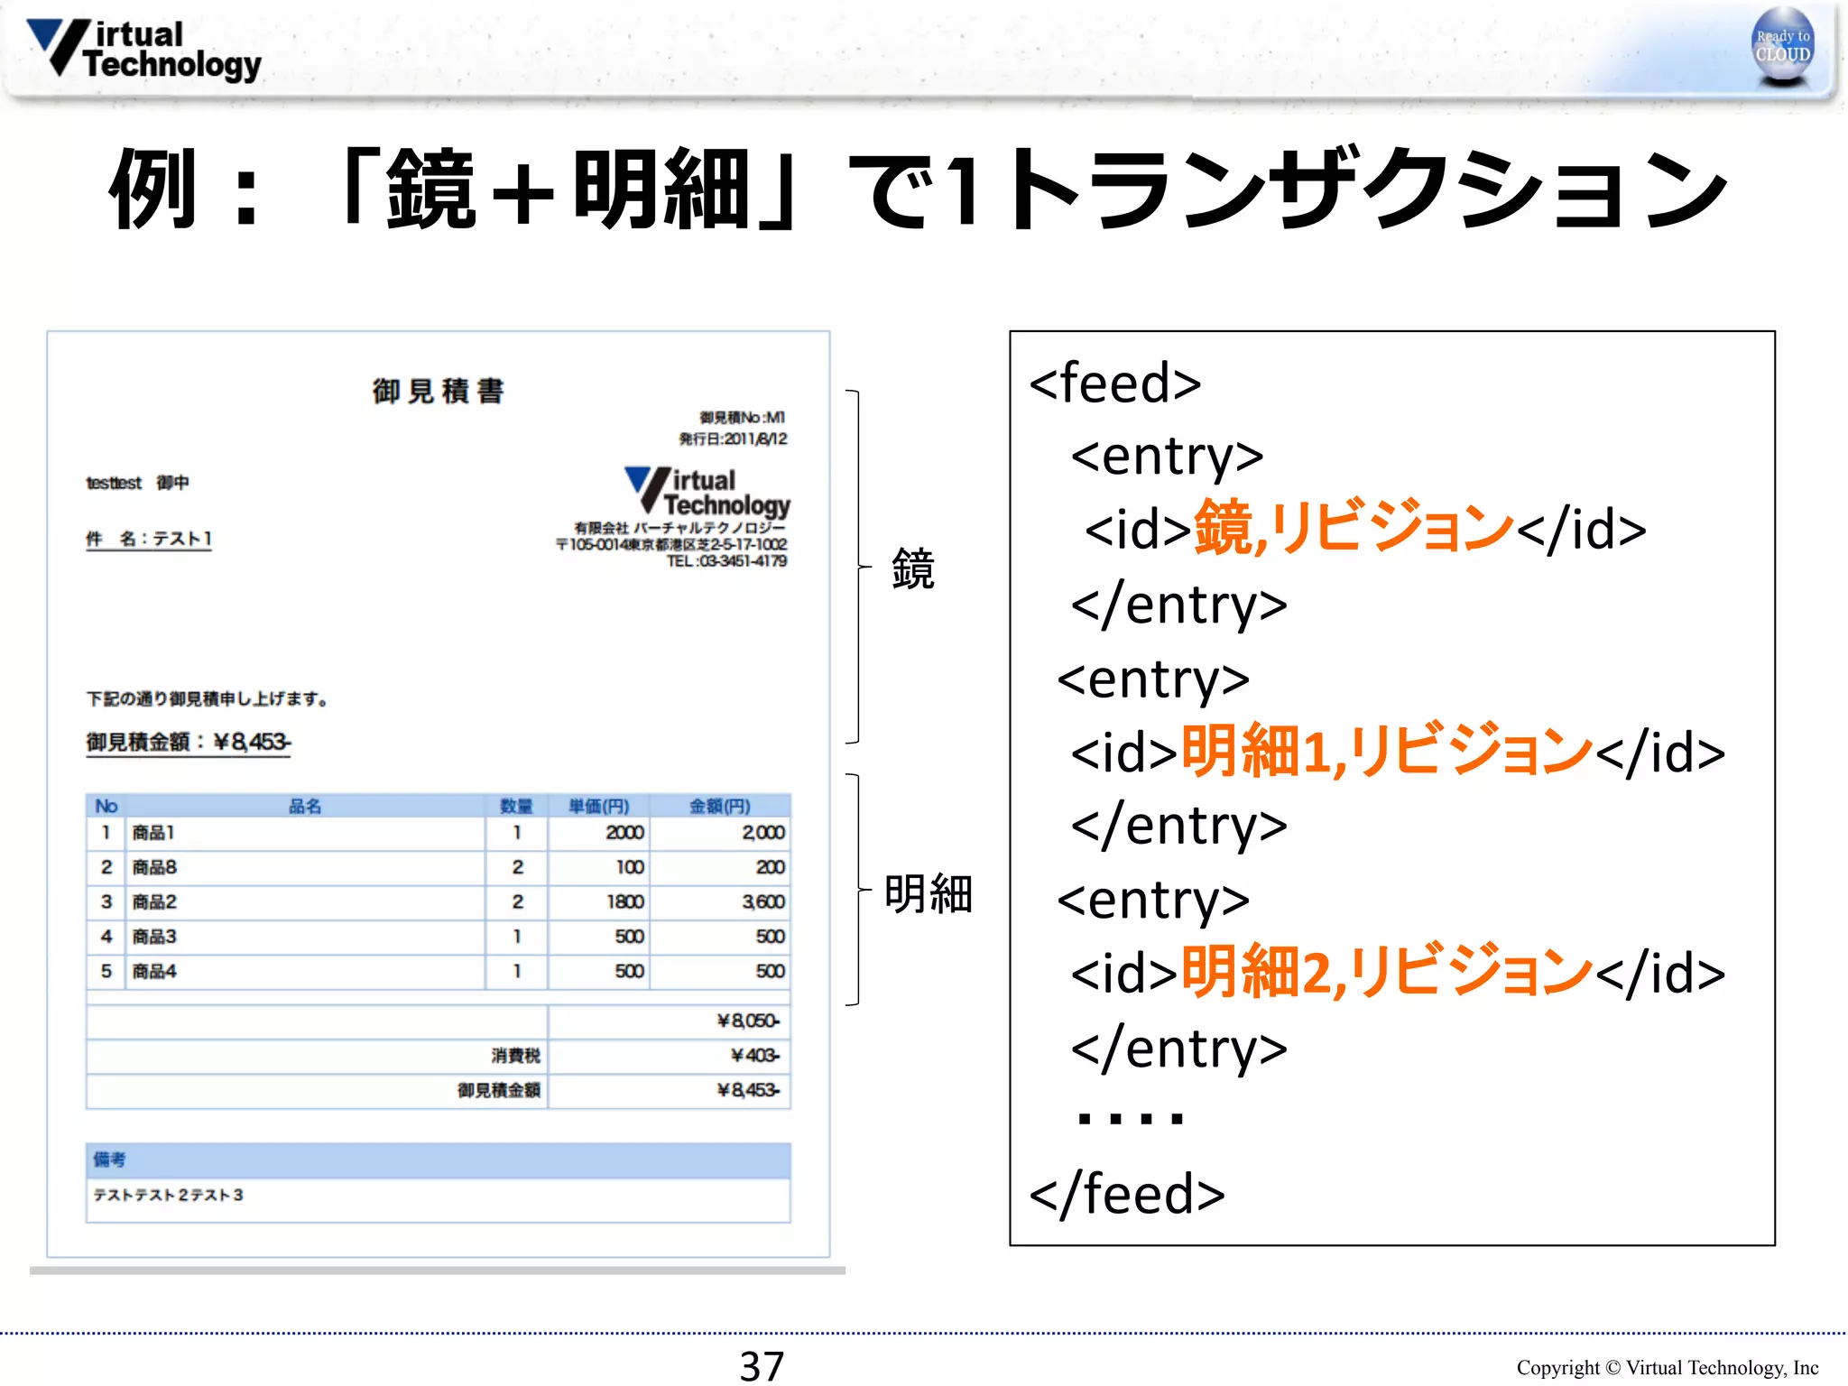Click the 消費税 label
Image resolution: width=1848 pixels, height=1386 pixels.
click(516, 1055)
